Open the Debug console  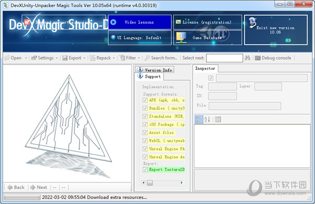tap(273, 58)
